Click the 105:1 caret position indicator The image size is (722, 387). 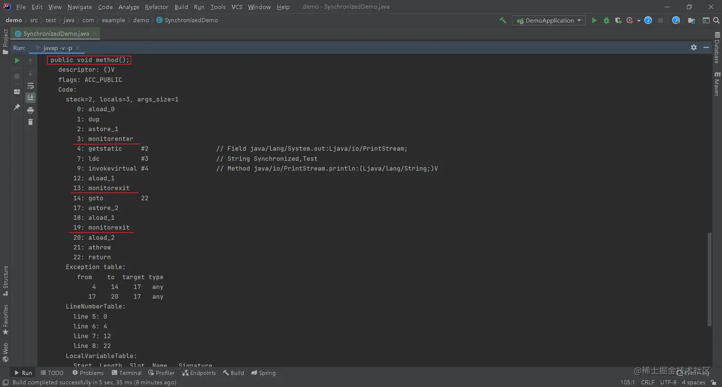point(627,382)
